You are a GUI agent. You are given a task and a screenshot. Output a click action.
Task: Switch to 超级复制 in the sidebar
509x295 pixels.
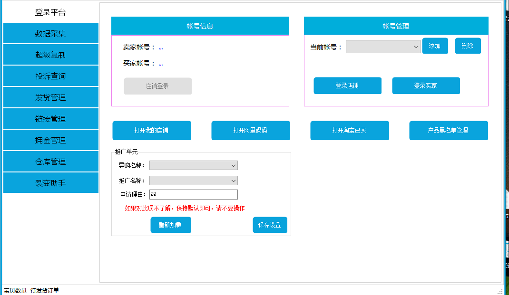point(50,55)
